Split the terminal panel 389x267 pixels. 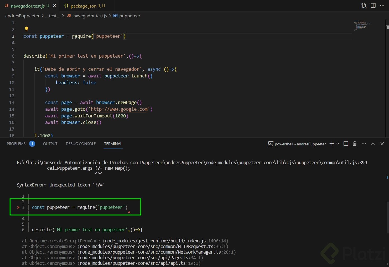pos(346,144)
